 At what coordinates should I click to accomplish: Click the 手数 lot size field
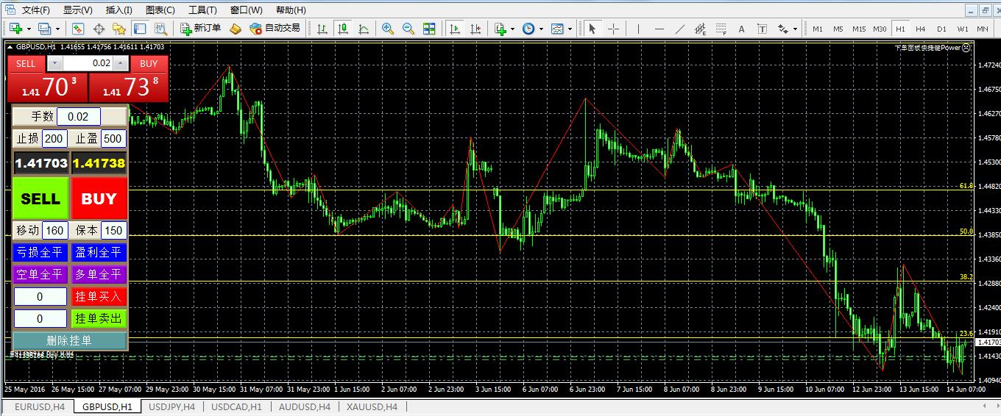pyautogui.click(x=79, y=116)
